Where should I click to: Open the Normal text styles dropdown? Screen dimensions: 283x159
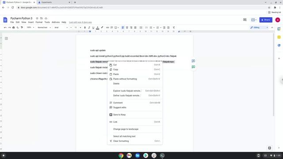tap(44, 27)
